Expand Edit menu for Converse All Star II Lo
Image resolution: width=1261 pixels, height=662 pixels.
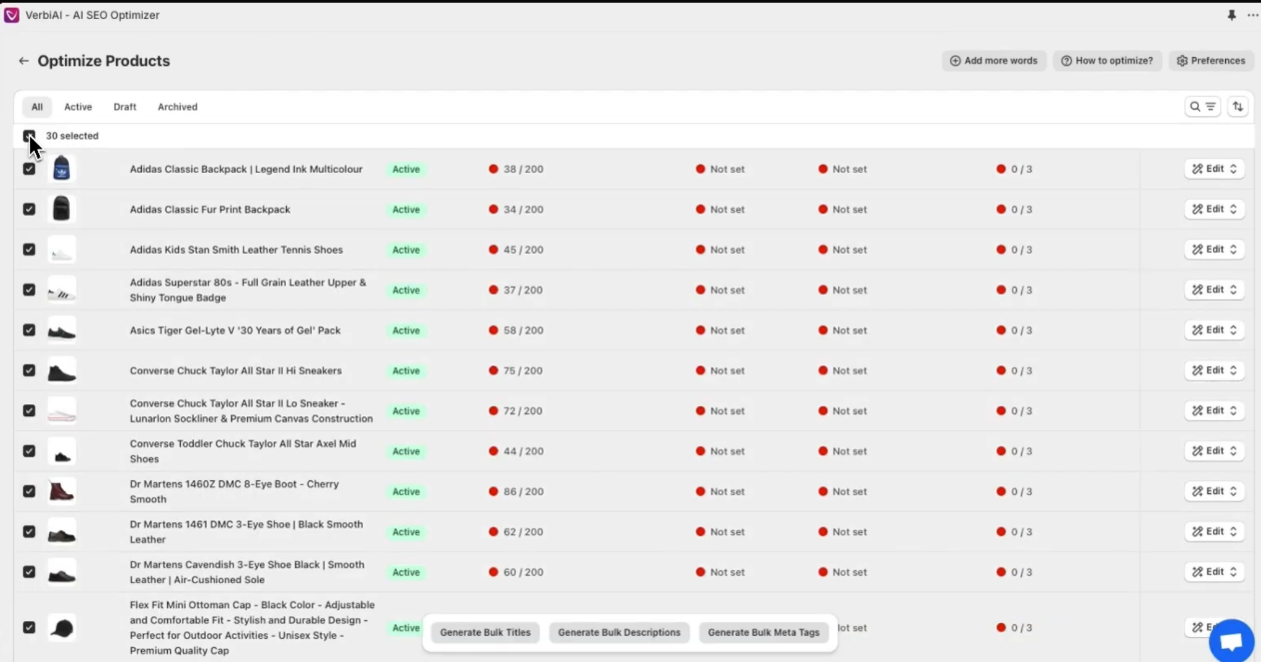(1214, 410)
